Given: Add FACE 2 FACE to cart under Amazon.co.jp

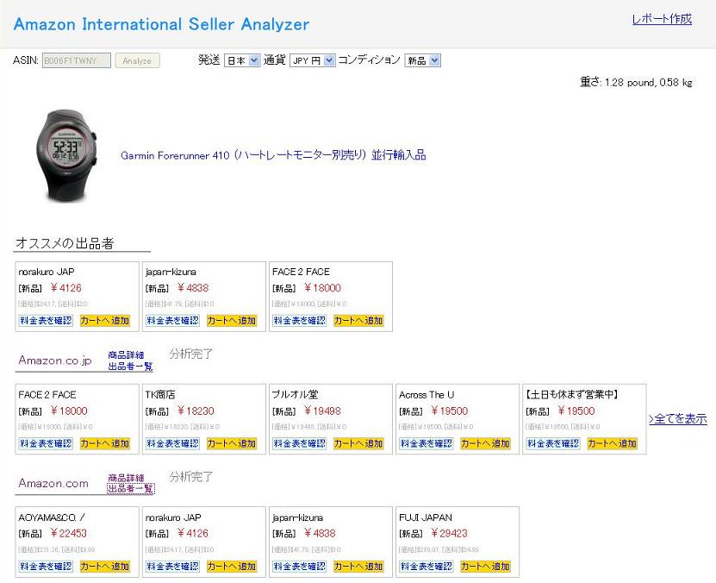Looking at the screenshot, I should coord(104,443).
